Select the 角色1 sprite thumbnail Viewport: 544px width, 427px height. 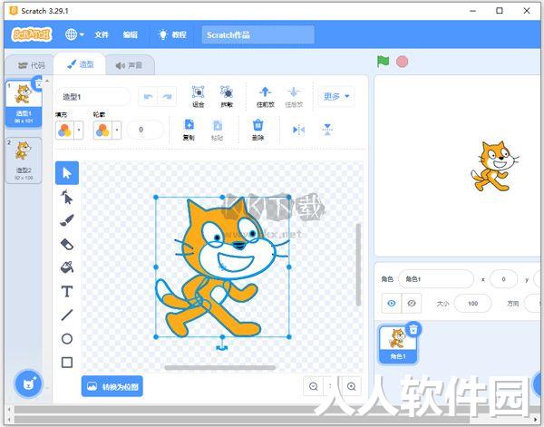[x=398, y=345]
